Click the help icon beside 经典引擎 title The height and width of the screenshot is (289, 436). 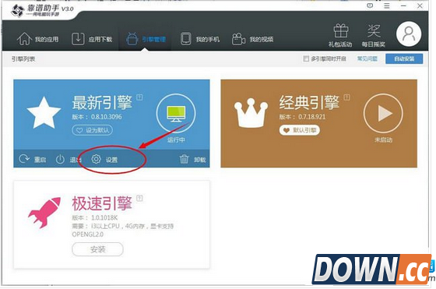(346, 97)
